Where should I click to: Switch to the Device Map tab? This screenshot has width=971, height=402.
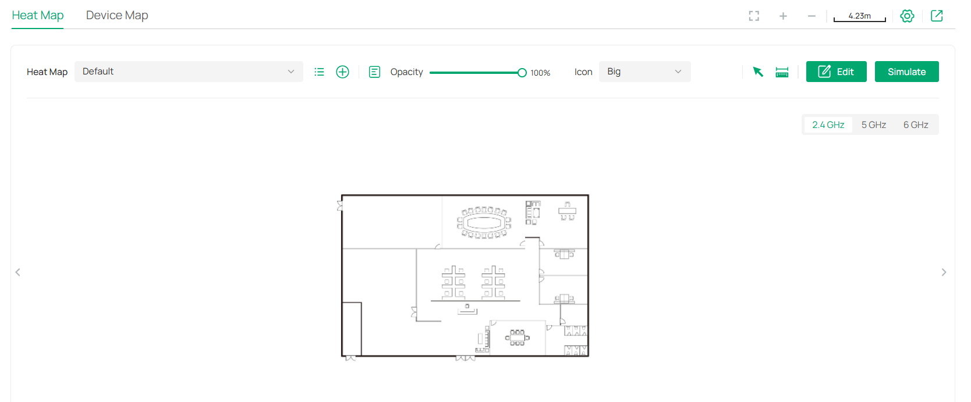[x=117, y=16]
